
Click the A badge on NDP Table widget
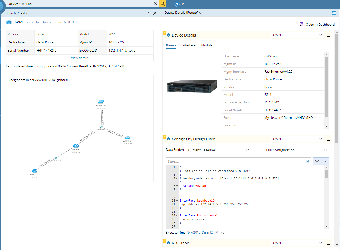pos(164,241)
